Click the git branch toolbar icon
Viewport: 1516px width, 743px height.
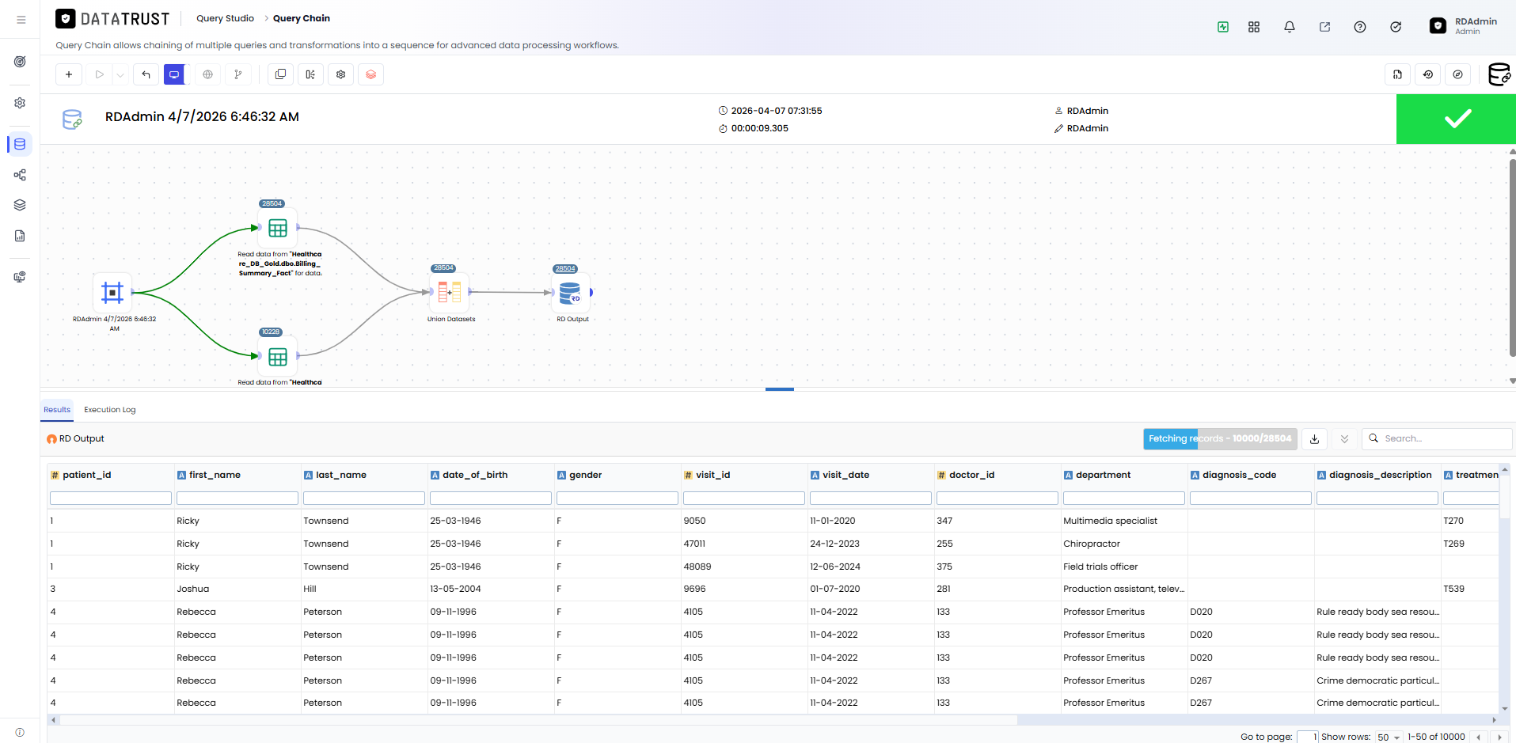click(237, 74)
